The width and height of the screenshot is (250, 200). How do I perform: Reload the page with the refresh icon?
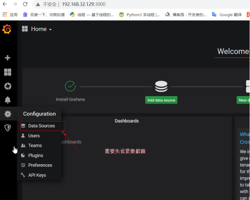tap(25, 4)
